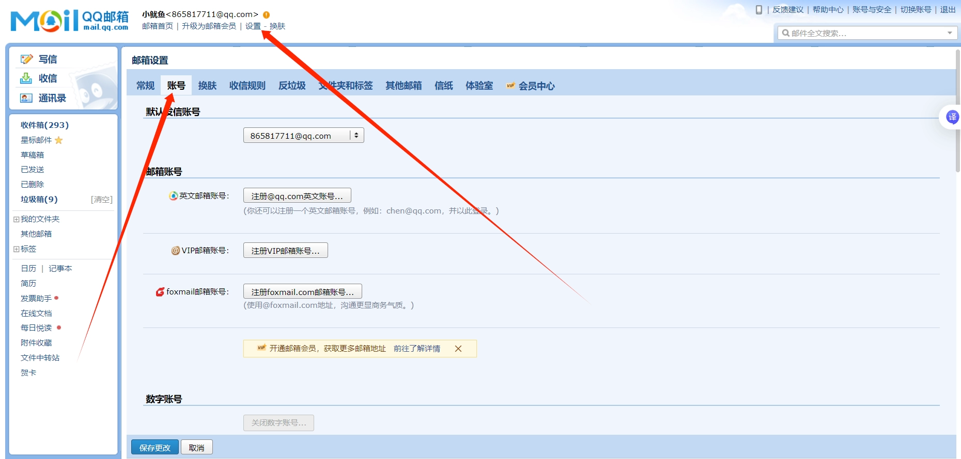Switch to the 体验室 tab
The image size is (961, 459).
tap(479, 86)
